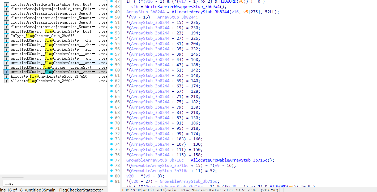Screen dimensions: 377x192
Task: Click line number 65 in the gutter
Action: (x=117, y=97)
